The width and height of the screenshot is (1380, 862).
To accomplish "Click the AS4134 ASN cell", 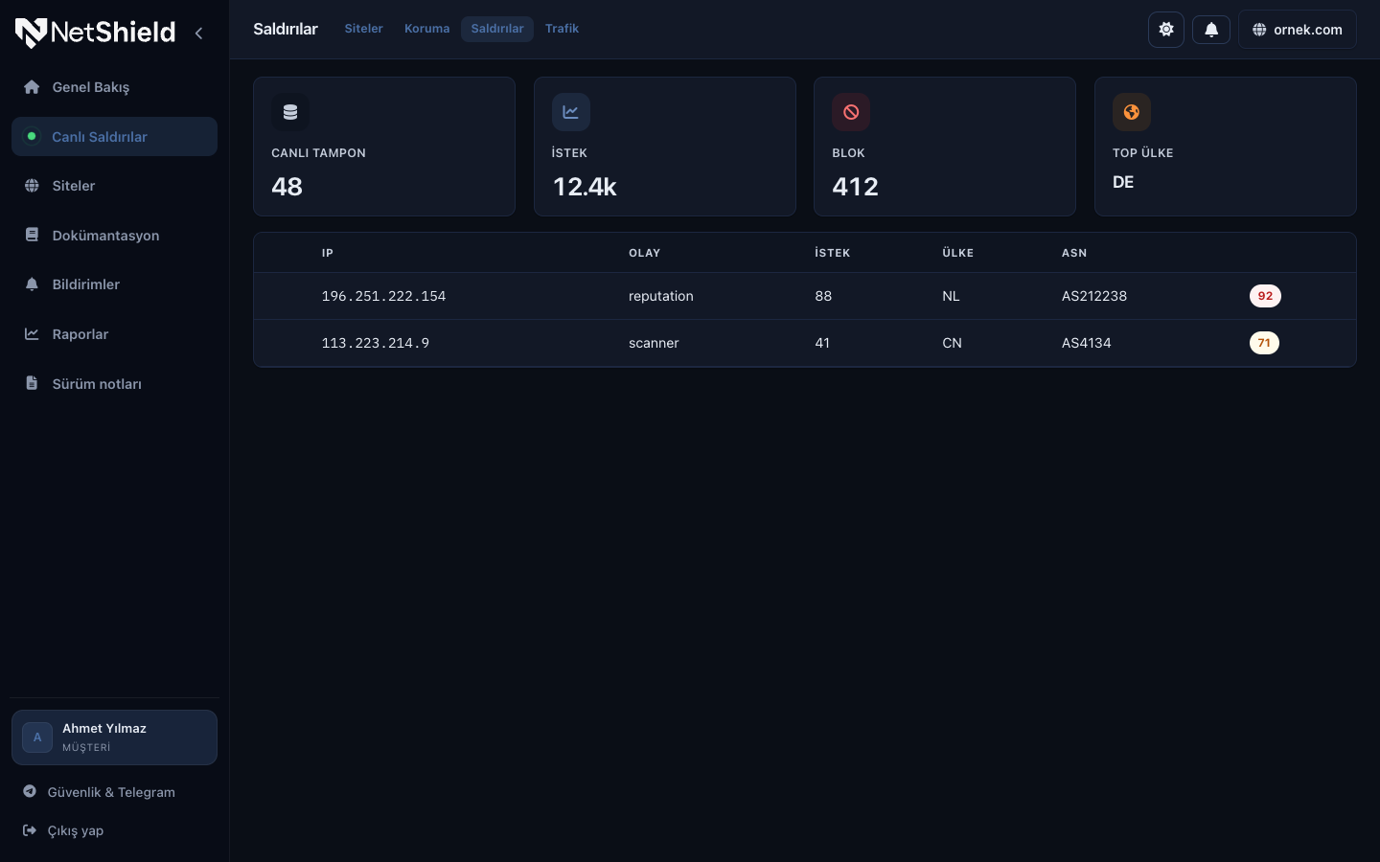I will coord(1087,343).
